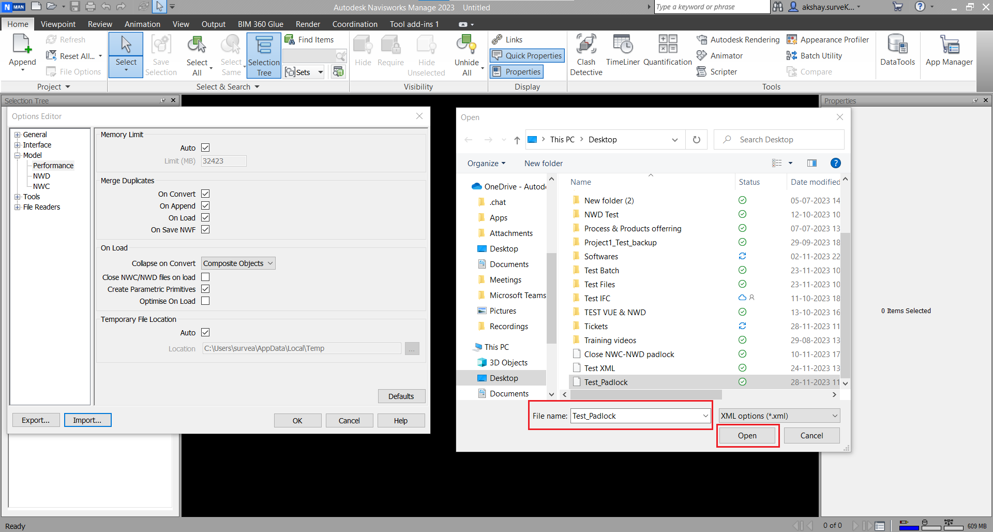
Task: Click the File name input field
Action: click(636, 416)
